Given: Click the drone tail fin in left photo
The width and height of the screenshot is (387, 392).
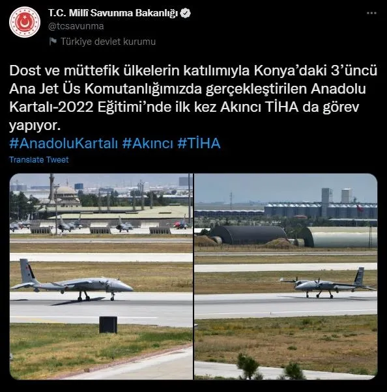Looking at the screenshot, I should [x=27, y=272].
